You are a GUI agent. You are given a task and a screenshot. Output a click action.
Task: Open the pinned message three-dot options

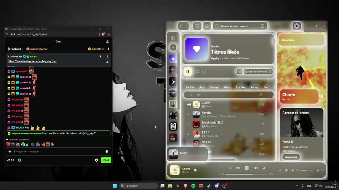click(x=107, y=57)
